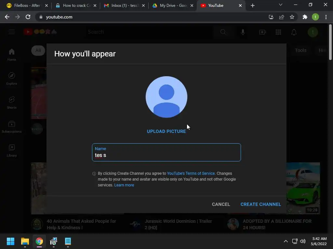Open the Notepad taskbar icon
The height and width of the screenshot is (249, 333).
click(68, 241)
